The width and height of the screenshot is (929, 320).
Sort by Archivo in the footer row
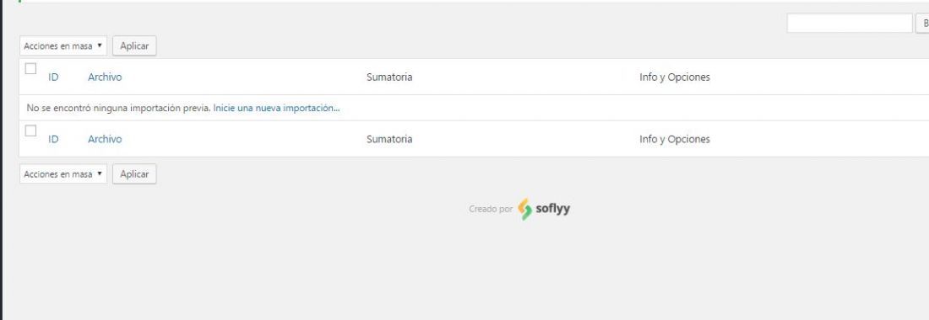click(x=105, y=139)
